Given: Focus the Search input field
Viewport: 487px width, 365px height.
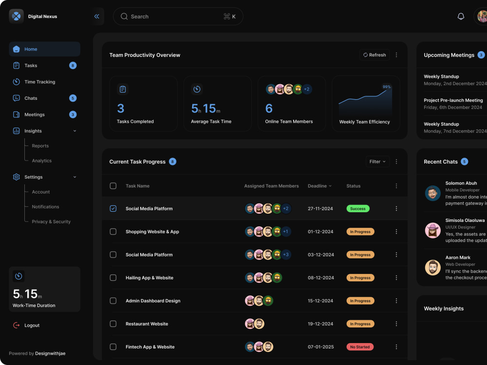Looking at the screenshot, I should 178,17.
